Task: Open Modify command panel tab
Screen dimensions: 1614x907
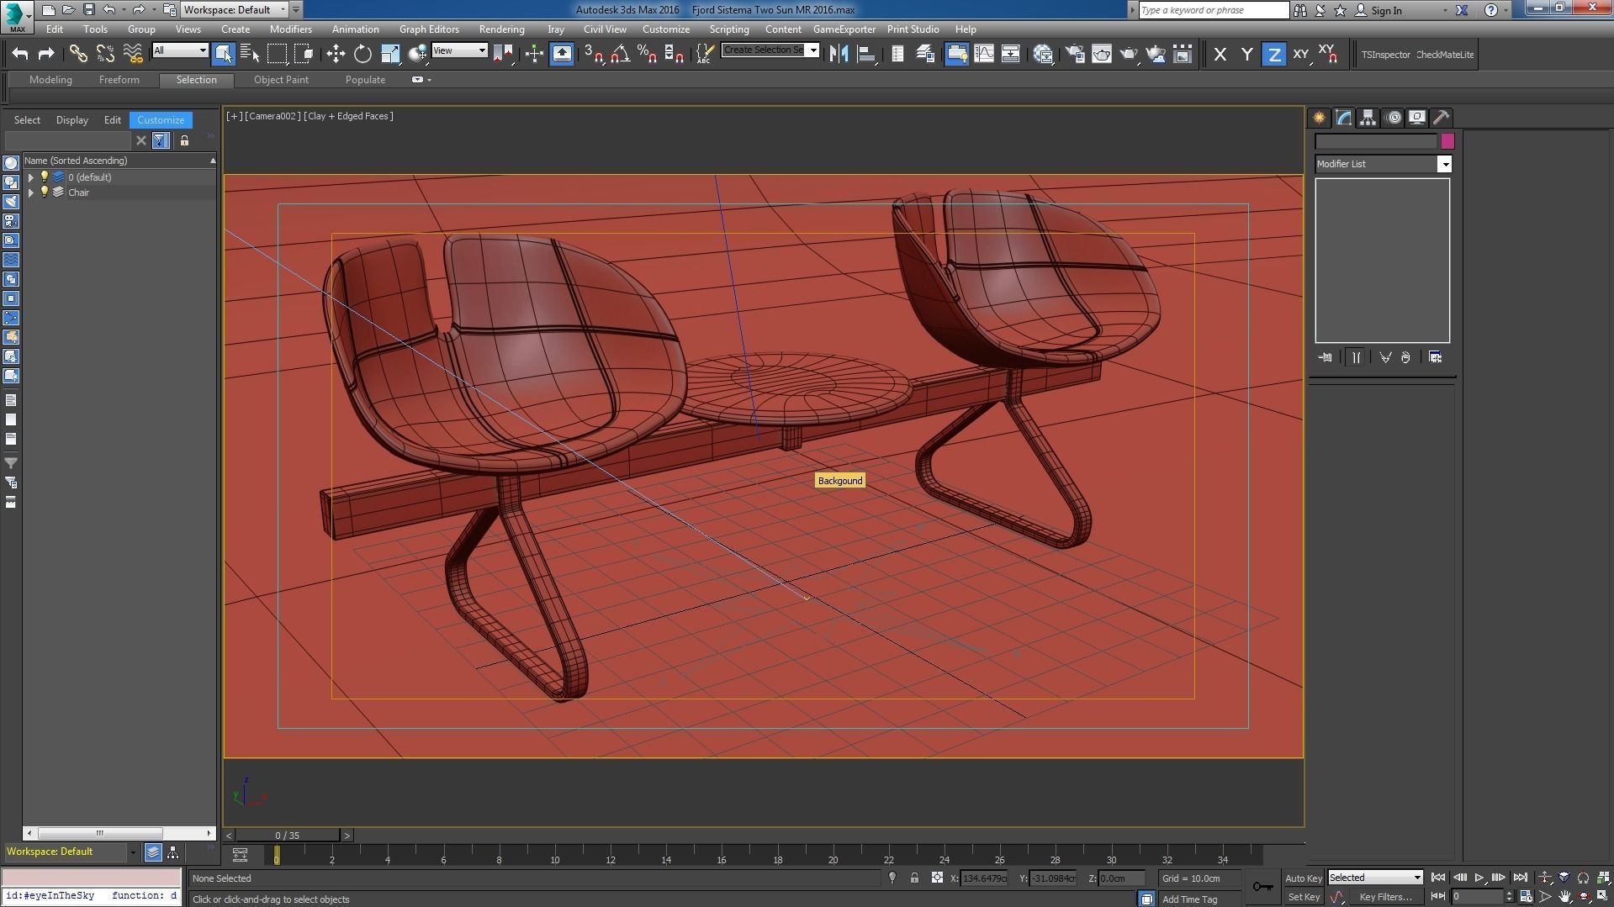Action: [x=1343, y=118]
